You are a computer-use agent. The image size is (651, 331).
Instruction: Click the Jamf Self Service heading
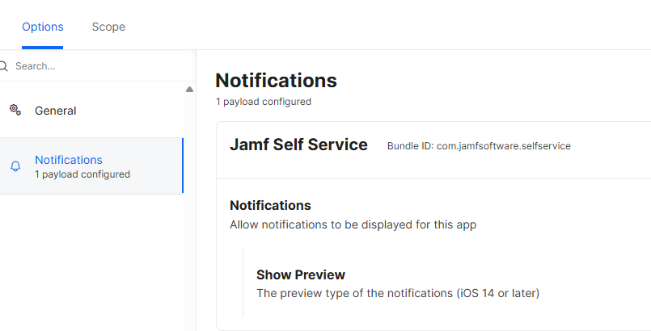pos(298,145)
